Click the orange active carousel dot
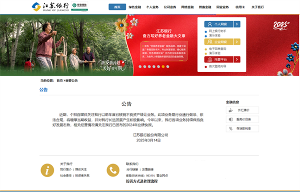Viewport: 300px width, 192px height. 163,66
